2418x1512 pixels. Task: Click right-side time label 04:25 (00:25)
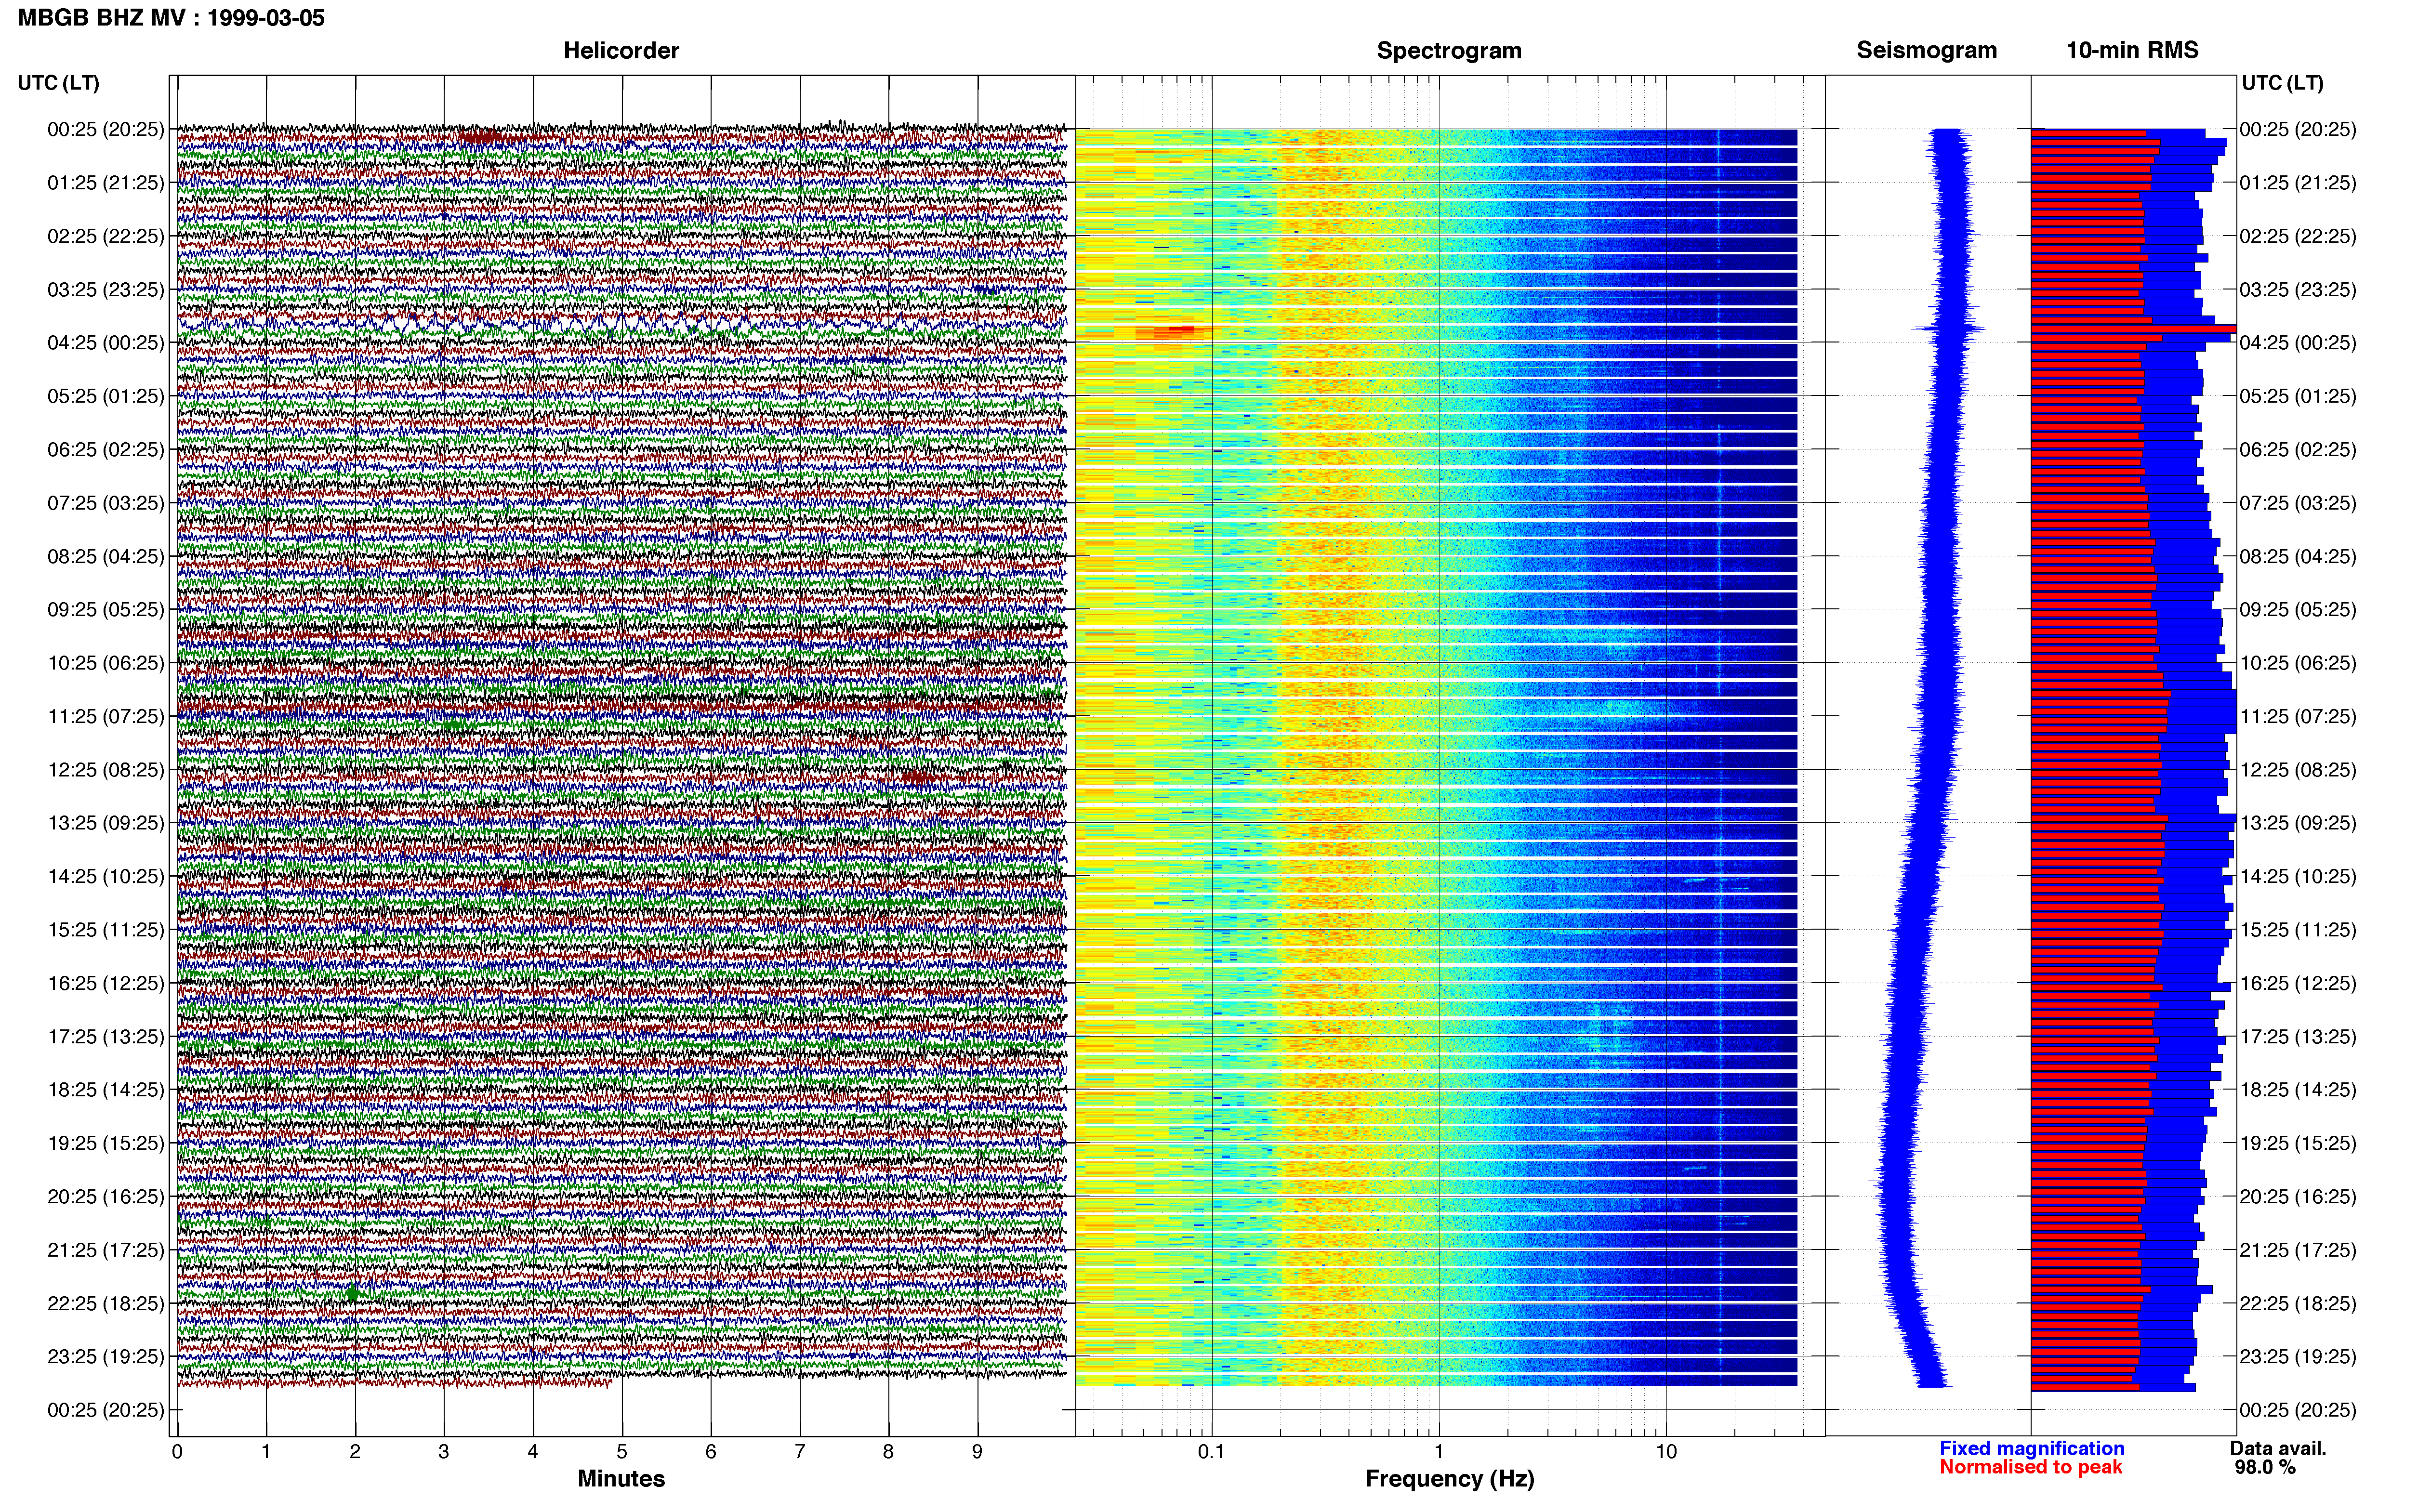(x=2298, y=342)
